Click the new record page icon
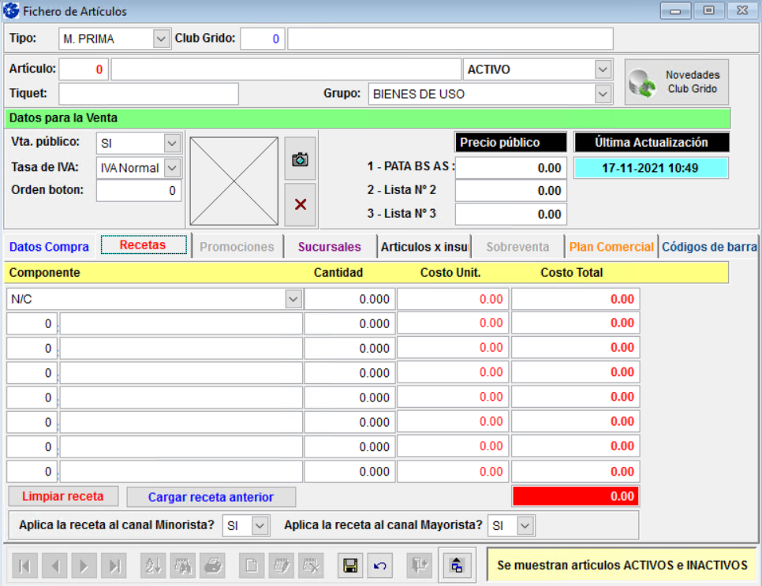Image resolution: width=762 pixels, height=586 pixels. 252,565
